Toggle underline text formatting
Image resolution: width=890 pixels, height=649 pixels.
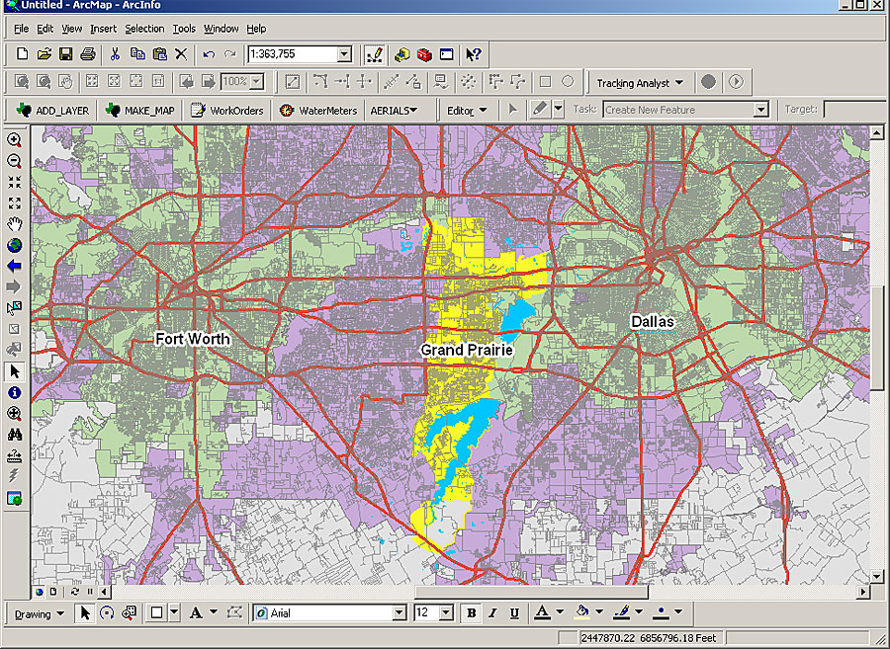(x=514, y=612)
